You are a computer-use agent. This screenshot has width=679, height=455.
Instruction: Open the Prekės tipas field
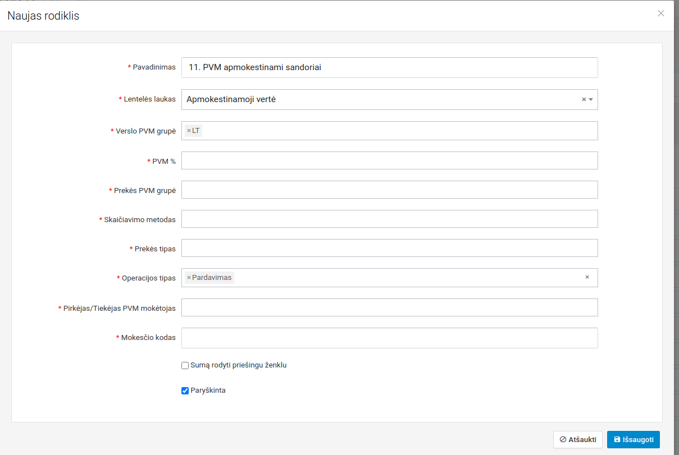coord(389,248)
